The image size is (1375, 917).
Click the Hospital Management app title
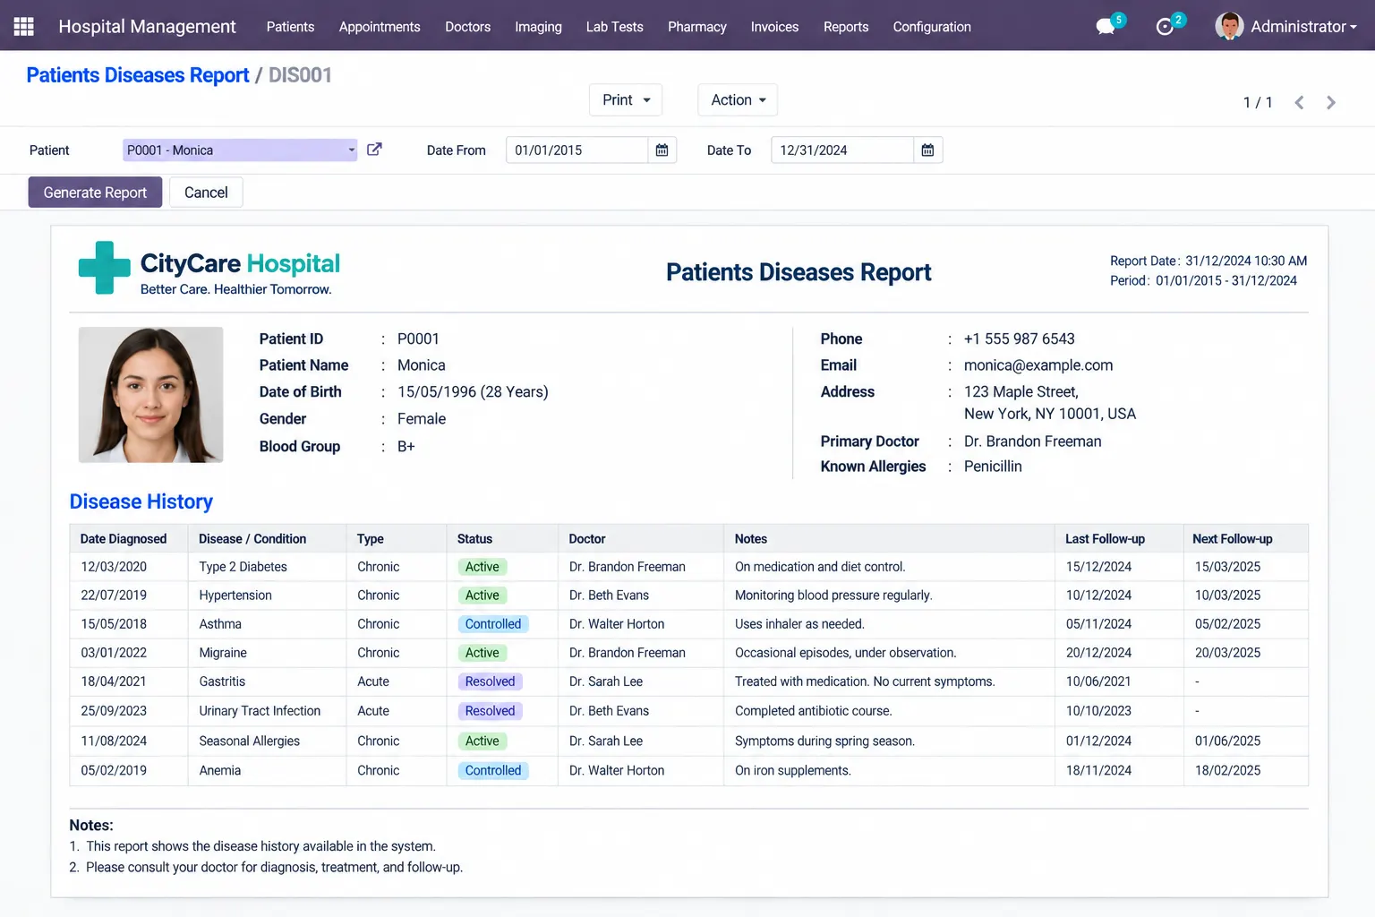pos(147,27)
